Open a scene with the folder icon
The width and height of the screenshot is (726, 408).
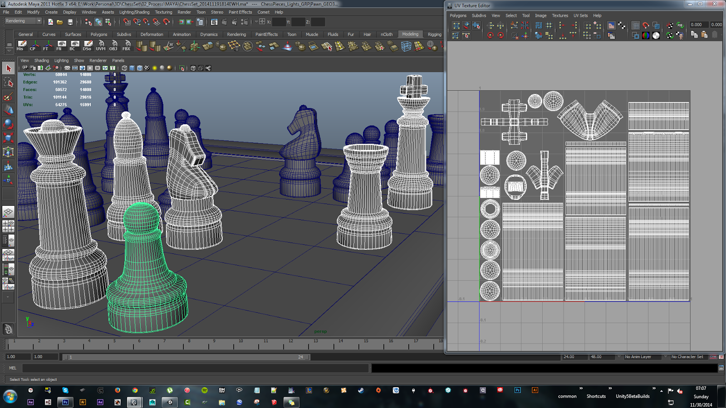[60, 22]
